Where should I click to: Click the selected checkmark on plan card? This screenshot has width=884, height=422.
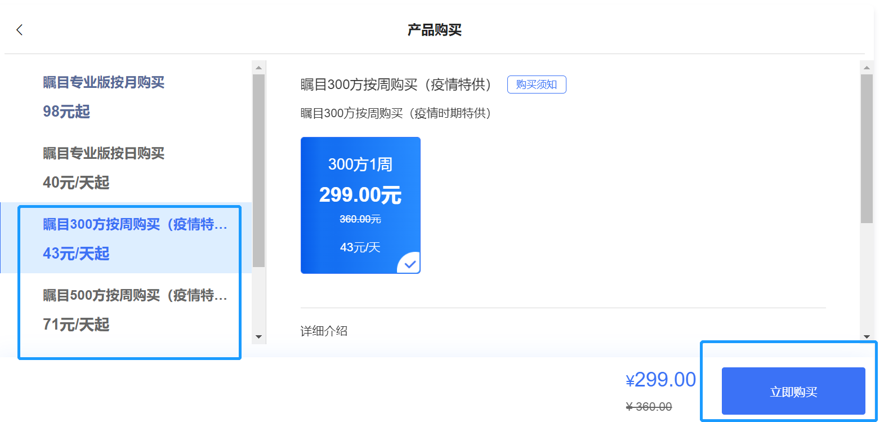(410, 264)
